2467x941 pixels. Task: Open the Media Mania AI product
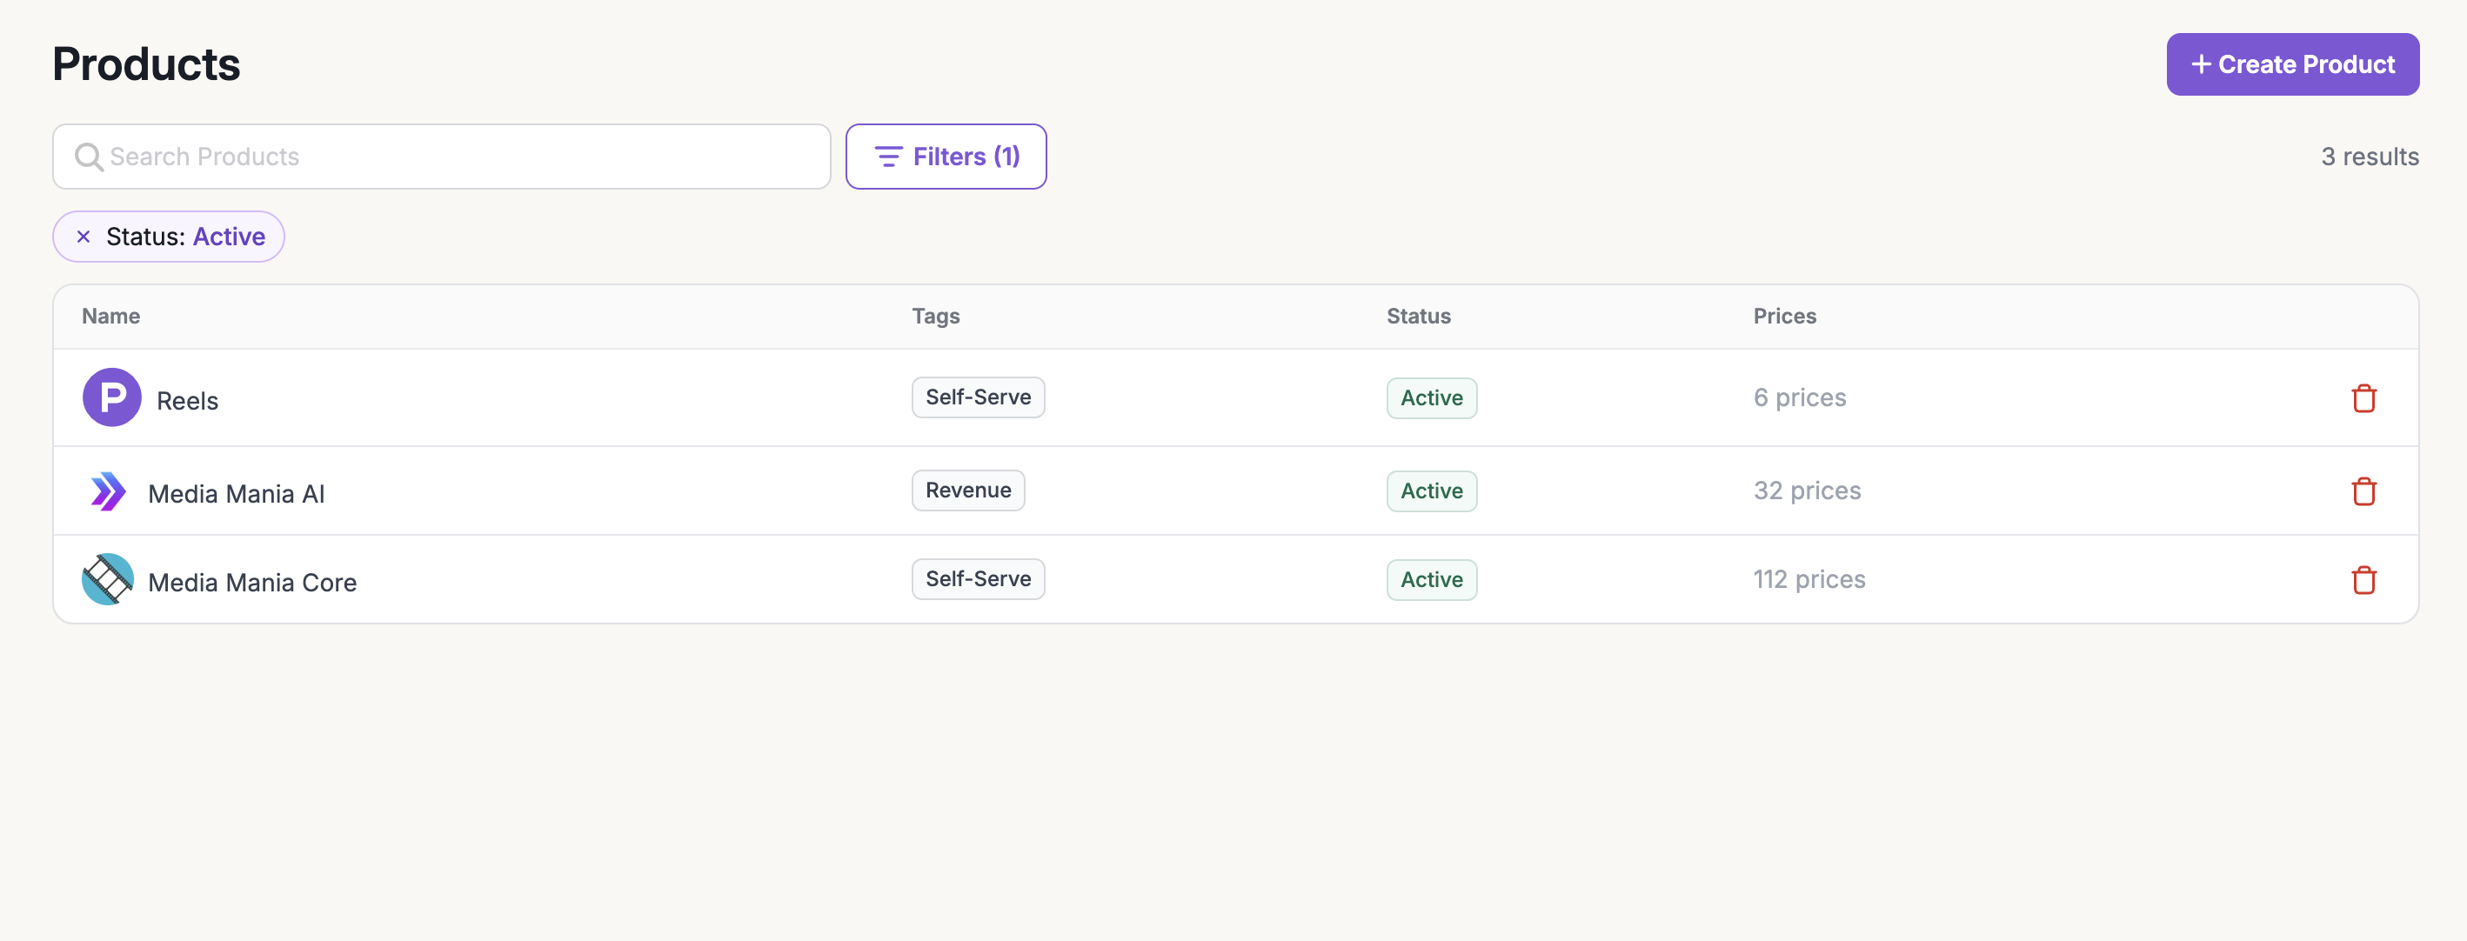(x=237, y=494)
